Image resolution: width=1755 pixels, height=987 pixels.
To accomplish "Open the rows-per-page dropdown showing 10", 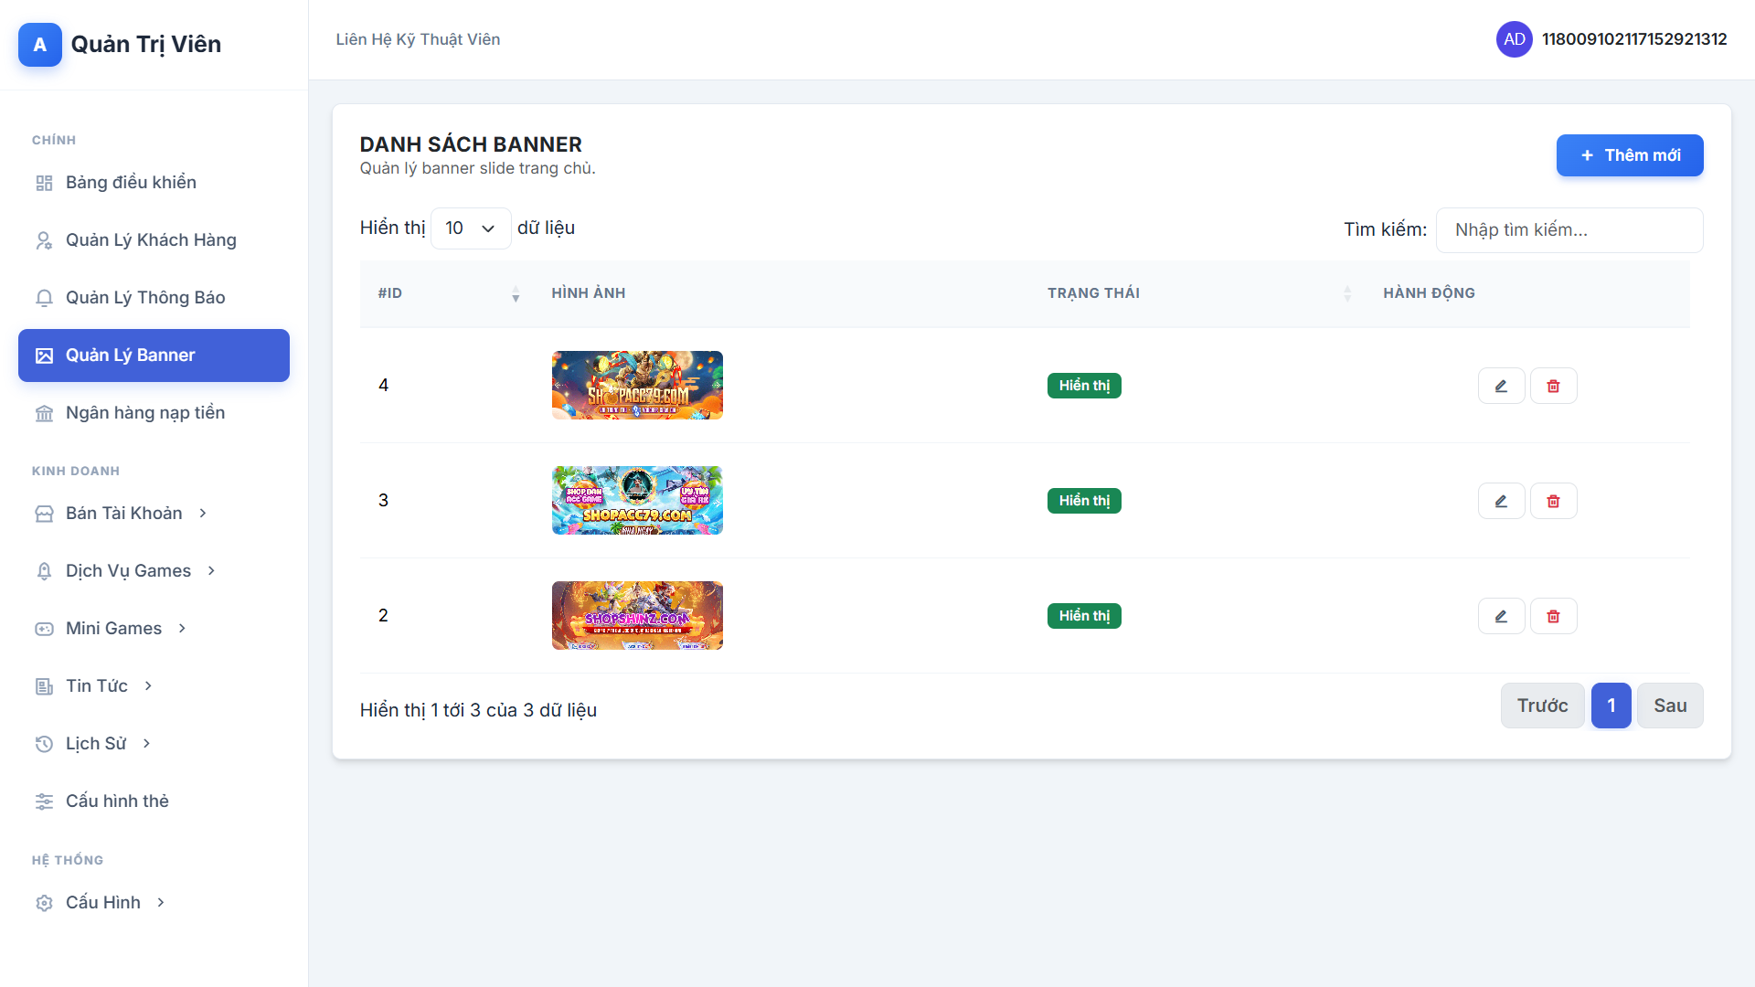I will pyautogui.click(x=470, y=228).
